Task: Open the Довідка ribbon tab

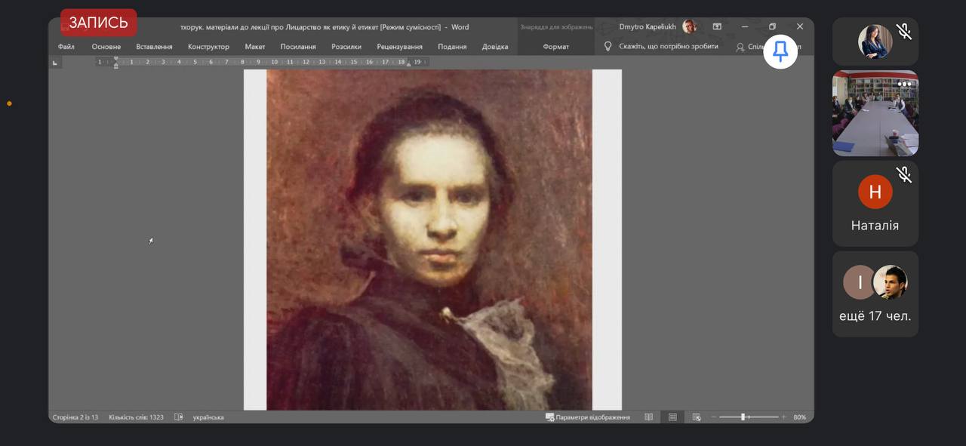Action: point(495,47)
